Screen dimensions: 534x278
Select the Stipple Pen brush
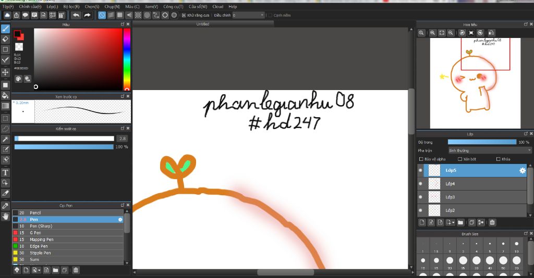tap(68, 253)
